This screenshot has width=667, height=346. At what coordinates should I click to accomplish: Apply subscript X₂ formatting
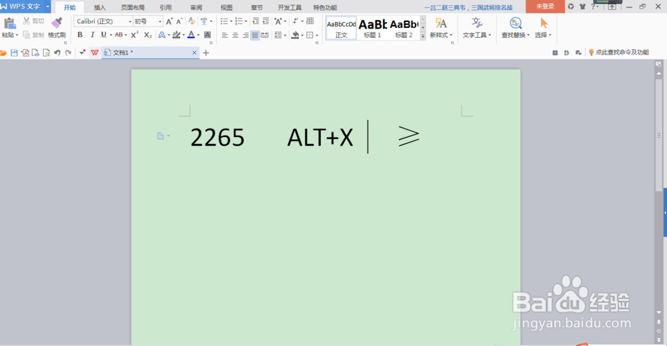tap(147, 35)
